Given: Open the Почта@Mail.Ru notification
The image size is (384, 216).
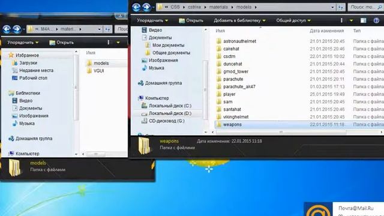Looking at the screenshot, I should pyautogui.click(x=344, y=209).
